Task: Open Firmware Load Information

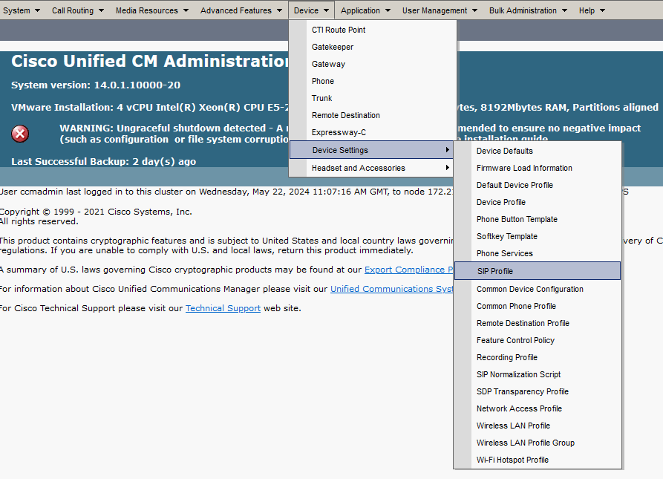Action: pos(538,168)
